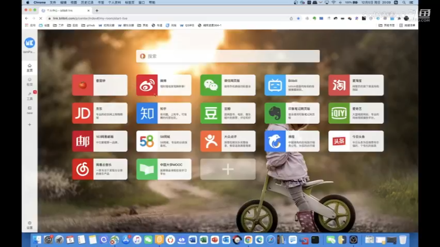
Task: Open the JD shortcut tile
Action: click(100, 113)
